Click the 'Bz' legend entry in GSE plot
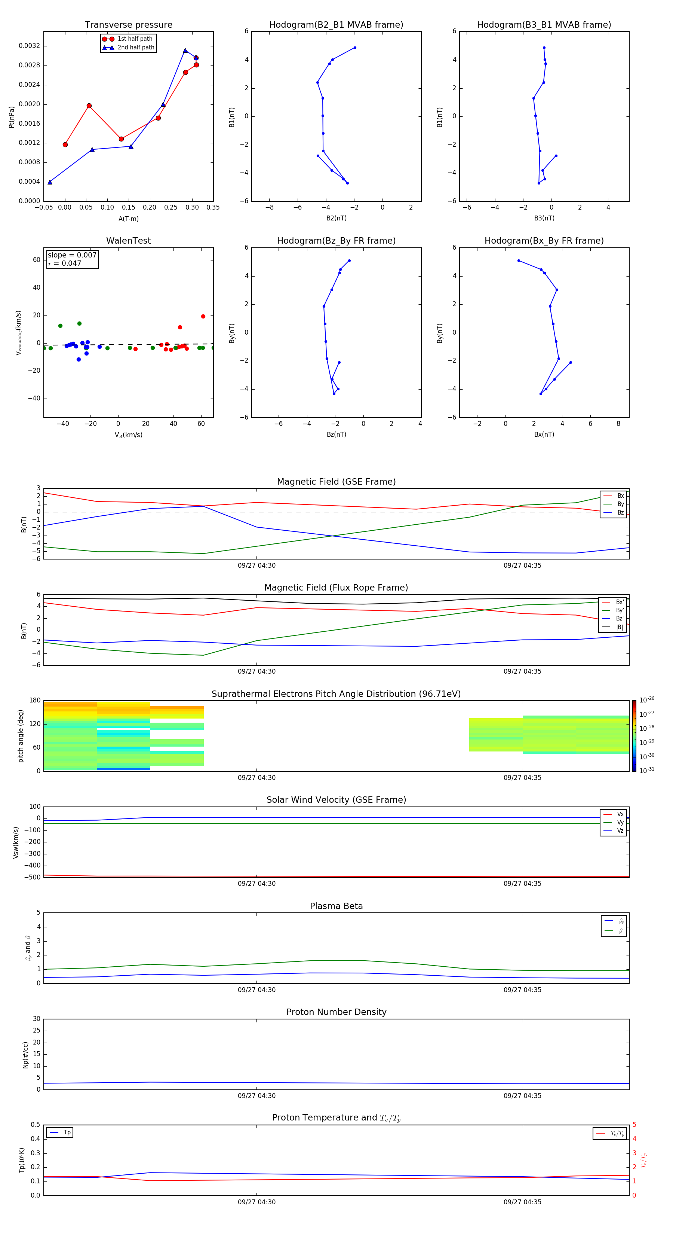Viewport: 673px width, 1235px height. [614, 513]
